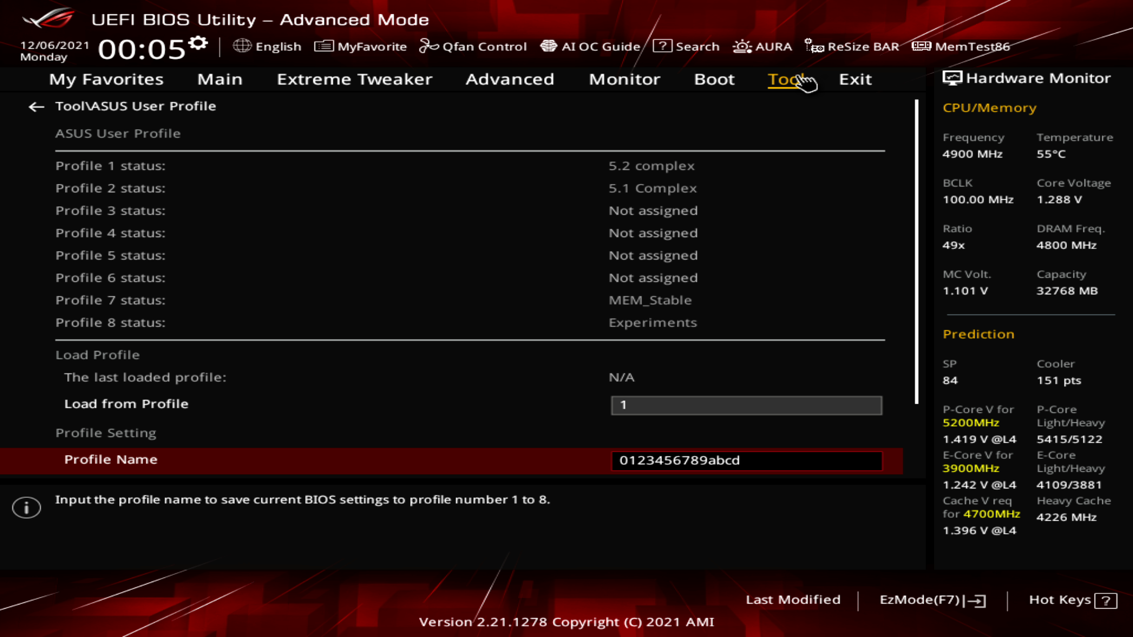Open MyFavorite list icon
This screenshot has height=637, width=1133.
tap(323, 46)
